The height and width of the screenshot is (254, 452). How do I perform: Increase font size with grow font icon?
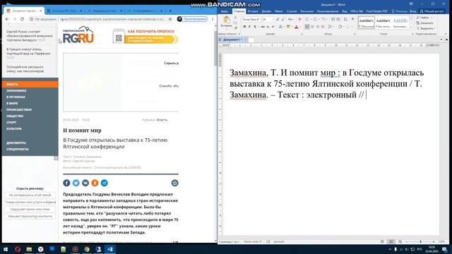coord(278,19)
